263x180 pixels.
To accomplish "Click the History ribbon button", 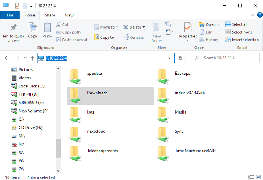I will (x=209, y=40).
